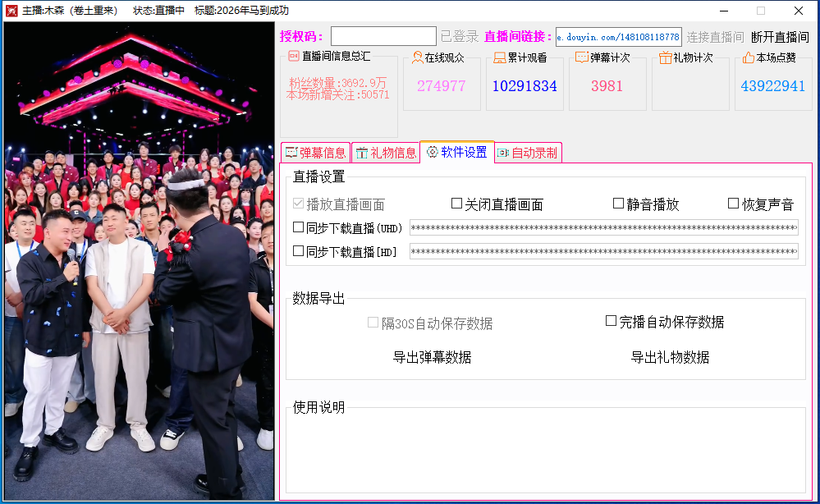Click the danmaku count chat bubble icon
This screenshot has height=504, width=820.
point(582,57)
